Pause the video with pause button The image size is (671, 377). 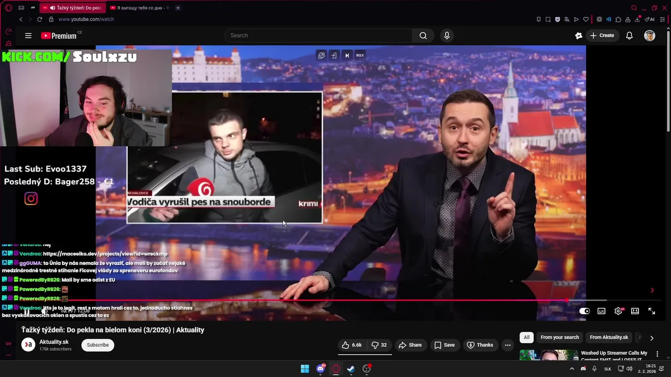(x=27, y=311)
